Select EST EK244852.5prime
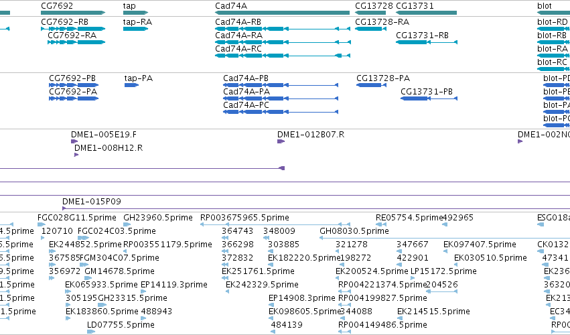The height and width of the screenshot is (335, 570). coord(52,251)
